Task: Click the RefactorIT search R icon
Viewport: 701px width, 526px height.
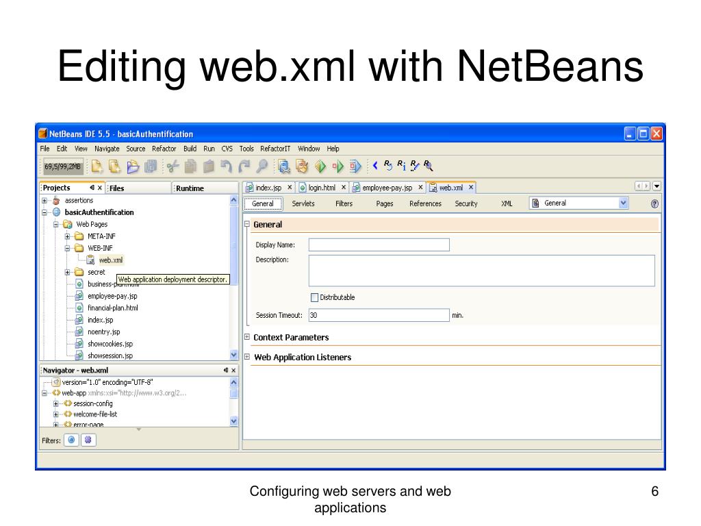Action: [x=428, y=166]
